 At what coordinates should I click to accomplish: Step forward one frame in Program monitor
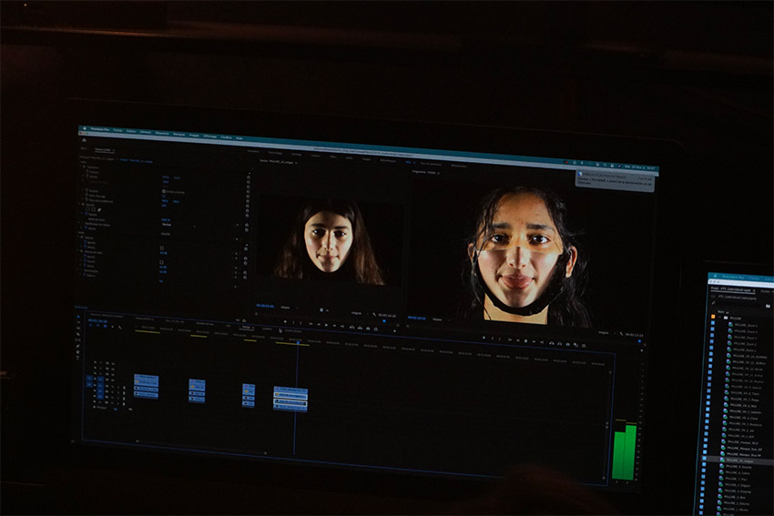(x=535, y=341)
